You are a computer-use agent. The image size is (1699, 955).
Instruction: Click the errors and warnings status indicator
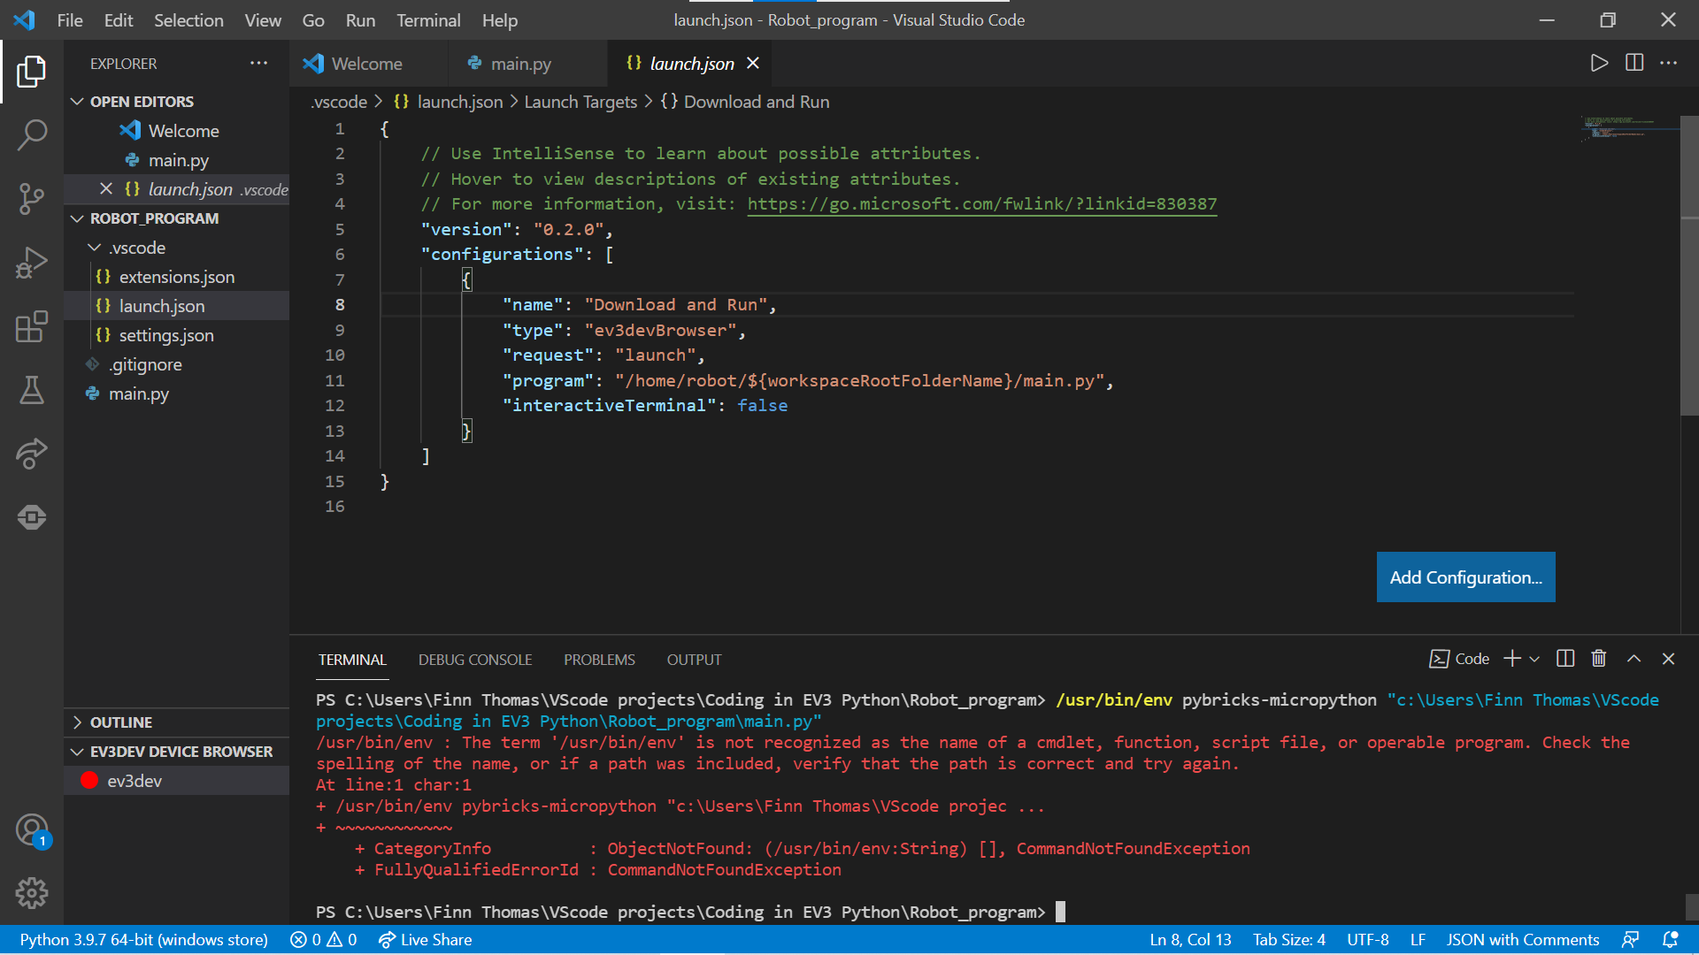(324, 940)
